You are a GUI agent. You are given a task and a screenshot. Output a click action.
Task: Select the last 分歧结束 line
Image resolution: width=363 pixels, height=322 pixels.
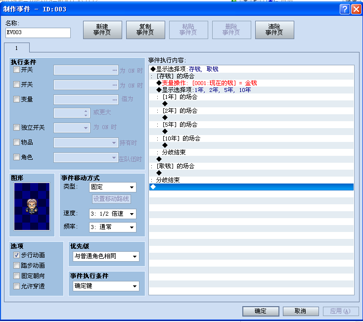pyautogui.click(x=251, y=180)
